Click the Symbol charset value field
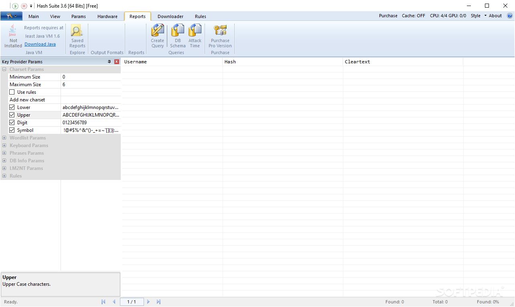Screen dimensions: 515x307 [91, 130]
